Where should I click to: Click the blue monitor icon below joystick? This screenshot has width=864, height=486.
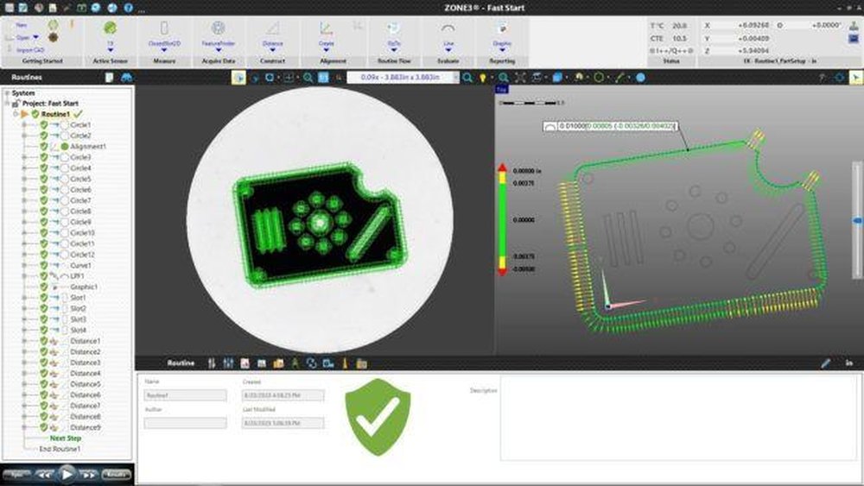(x=854, y=39)
